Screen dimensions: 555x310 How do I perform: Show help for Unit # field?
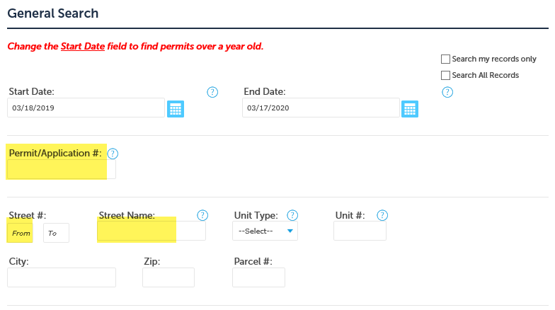click(x=382, y=215)
